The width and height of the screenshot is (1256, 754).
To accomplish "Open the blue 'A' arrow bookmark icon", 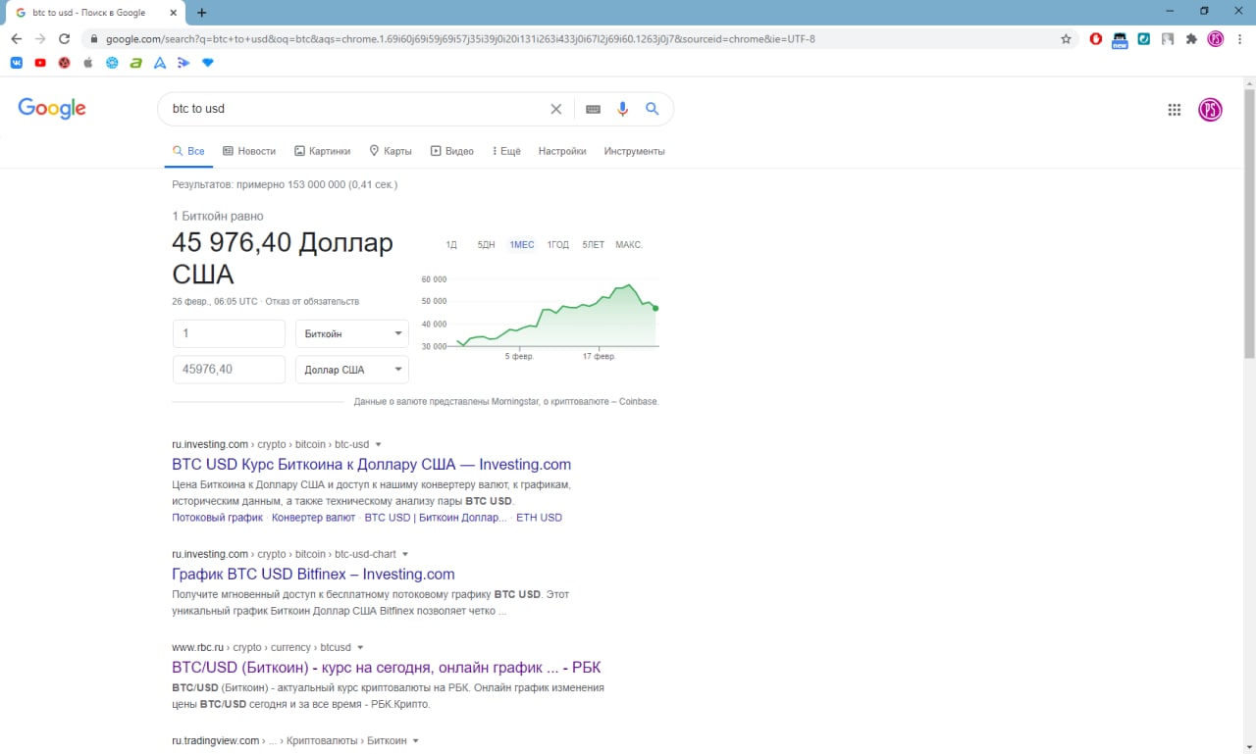I will pyautogui.click(x=160, y=63).
